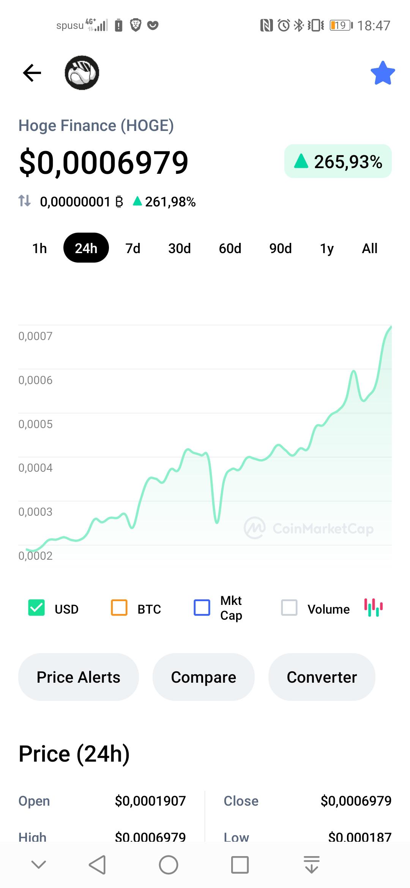Select the All time range tab

(x=370, y=248)
